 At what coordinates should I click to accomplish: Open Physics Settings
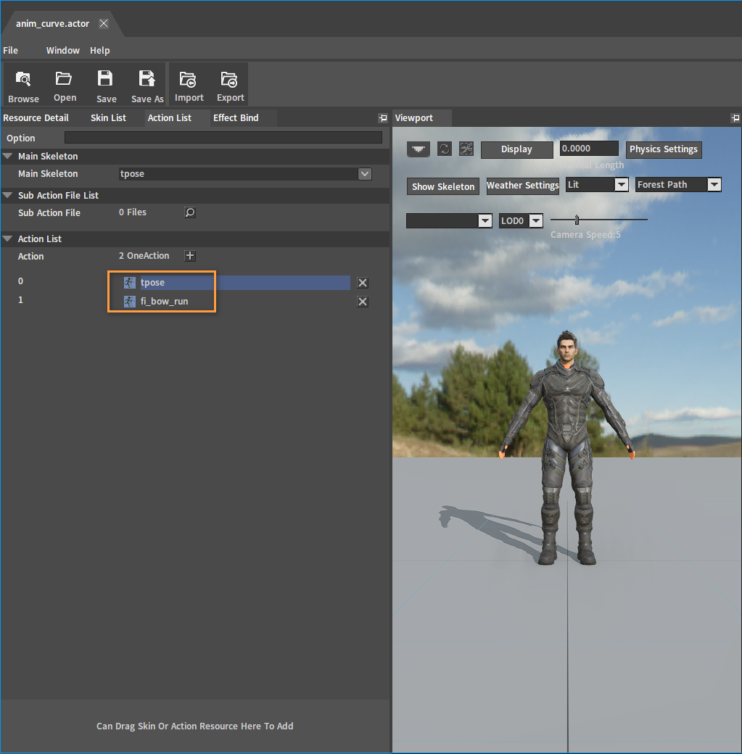point(664,149)
